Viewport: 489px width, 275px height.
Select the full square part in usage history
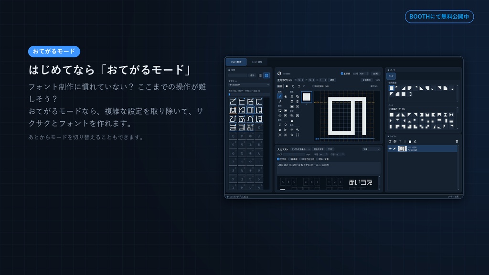pos(392,88)
